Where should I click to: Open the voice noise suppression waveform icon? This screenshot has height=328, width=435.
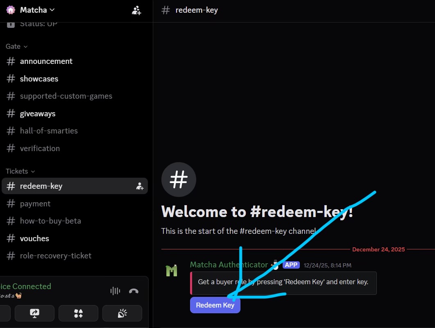click(115, 291)
